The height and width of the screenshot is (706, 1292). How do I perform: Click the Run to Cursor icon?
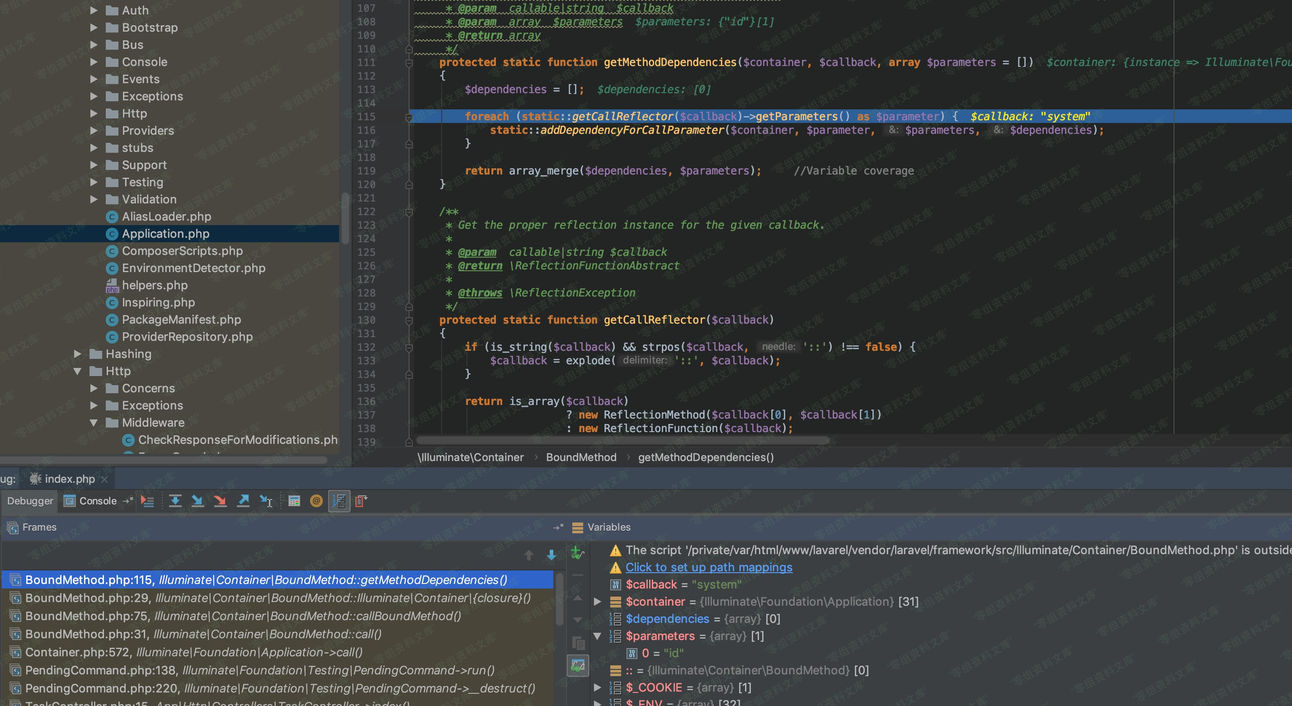point(266,500)
